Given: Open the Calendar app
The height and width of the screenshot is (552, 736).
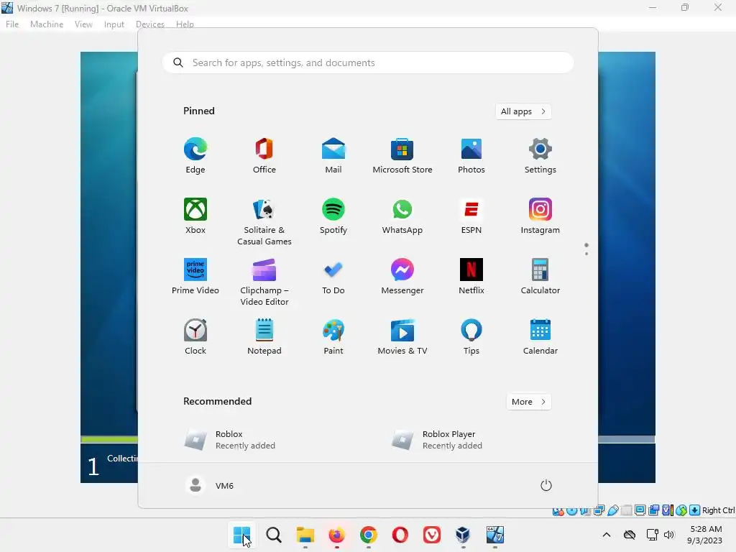Looking at the screenshot, I should coord(540,337).
